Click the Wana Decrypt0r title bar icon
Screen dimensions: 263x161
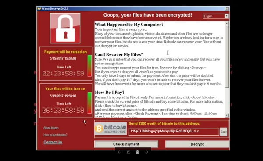[39, 9]
